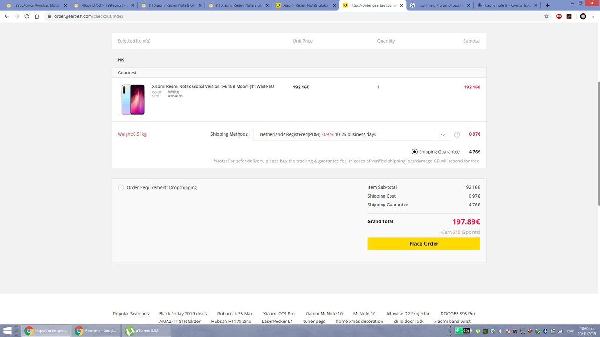Open LaserPecker L1 link
Image resolution: width=600 pixels, height=337 pixels.
click(x=277, y=322)
